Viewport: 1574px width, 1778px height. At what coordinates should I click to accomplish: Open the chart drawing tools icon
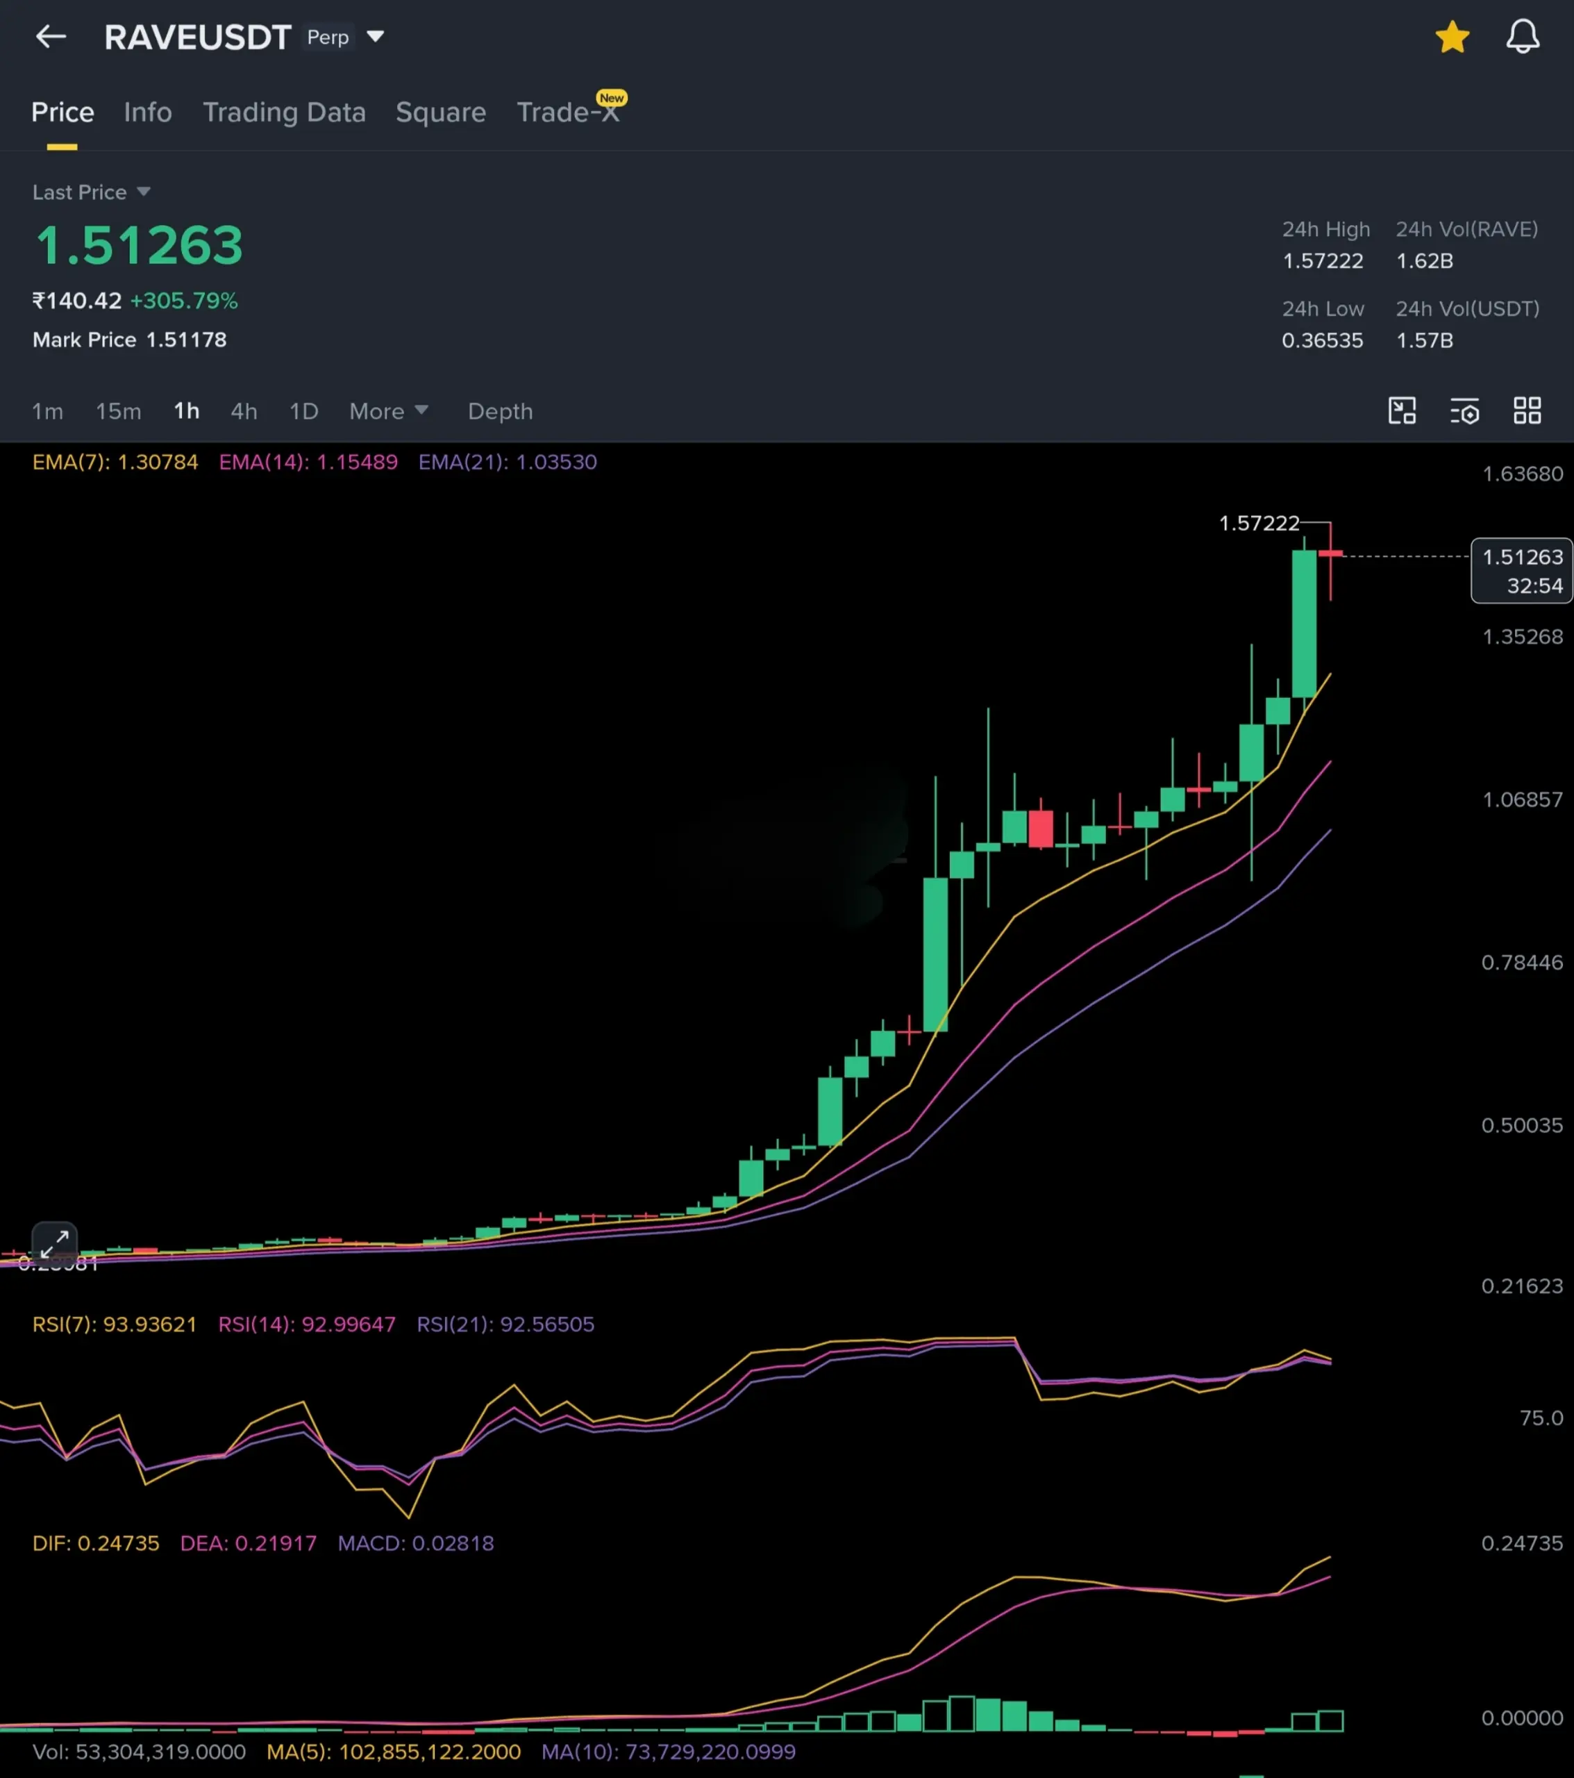tap(1402, 410)
